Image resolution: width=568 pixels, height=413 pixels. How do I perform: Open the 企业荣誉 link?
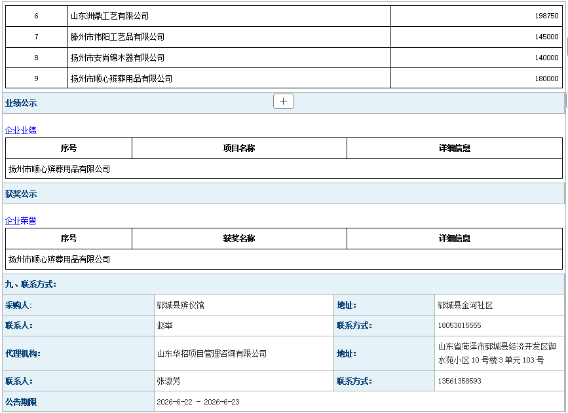tap(21, 221)
